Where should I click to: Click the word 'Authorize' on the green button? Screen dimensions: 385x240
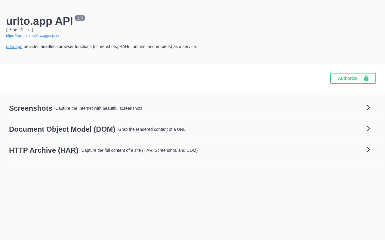[347, 78]
